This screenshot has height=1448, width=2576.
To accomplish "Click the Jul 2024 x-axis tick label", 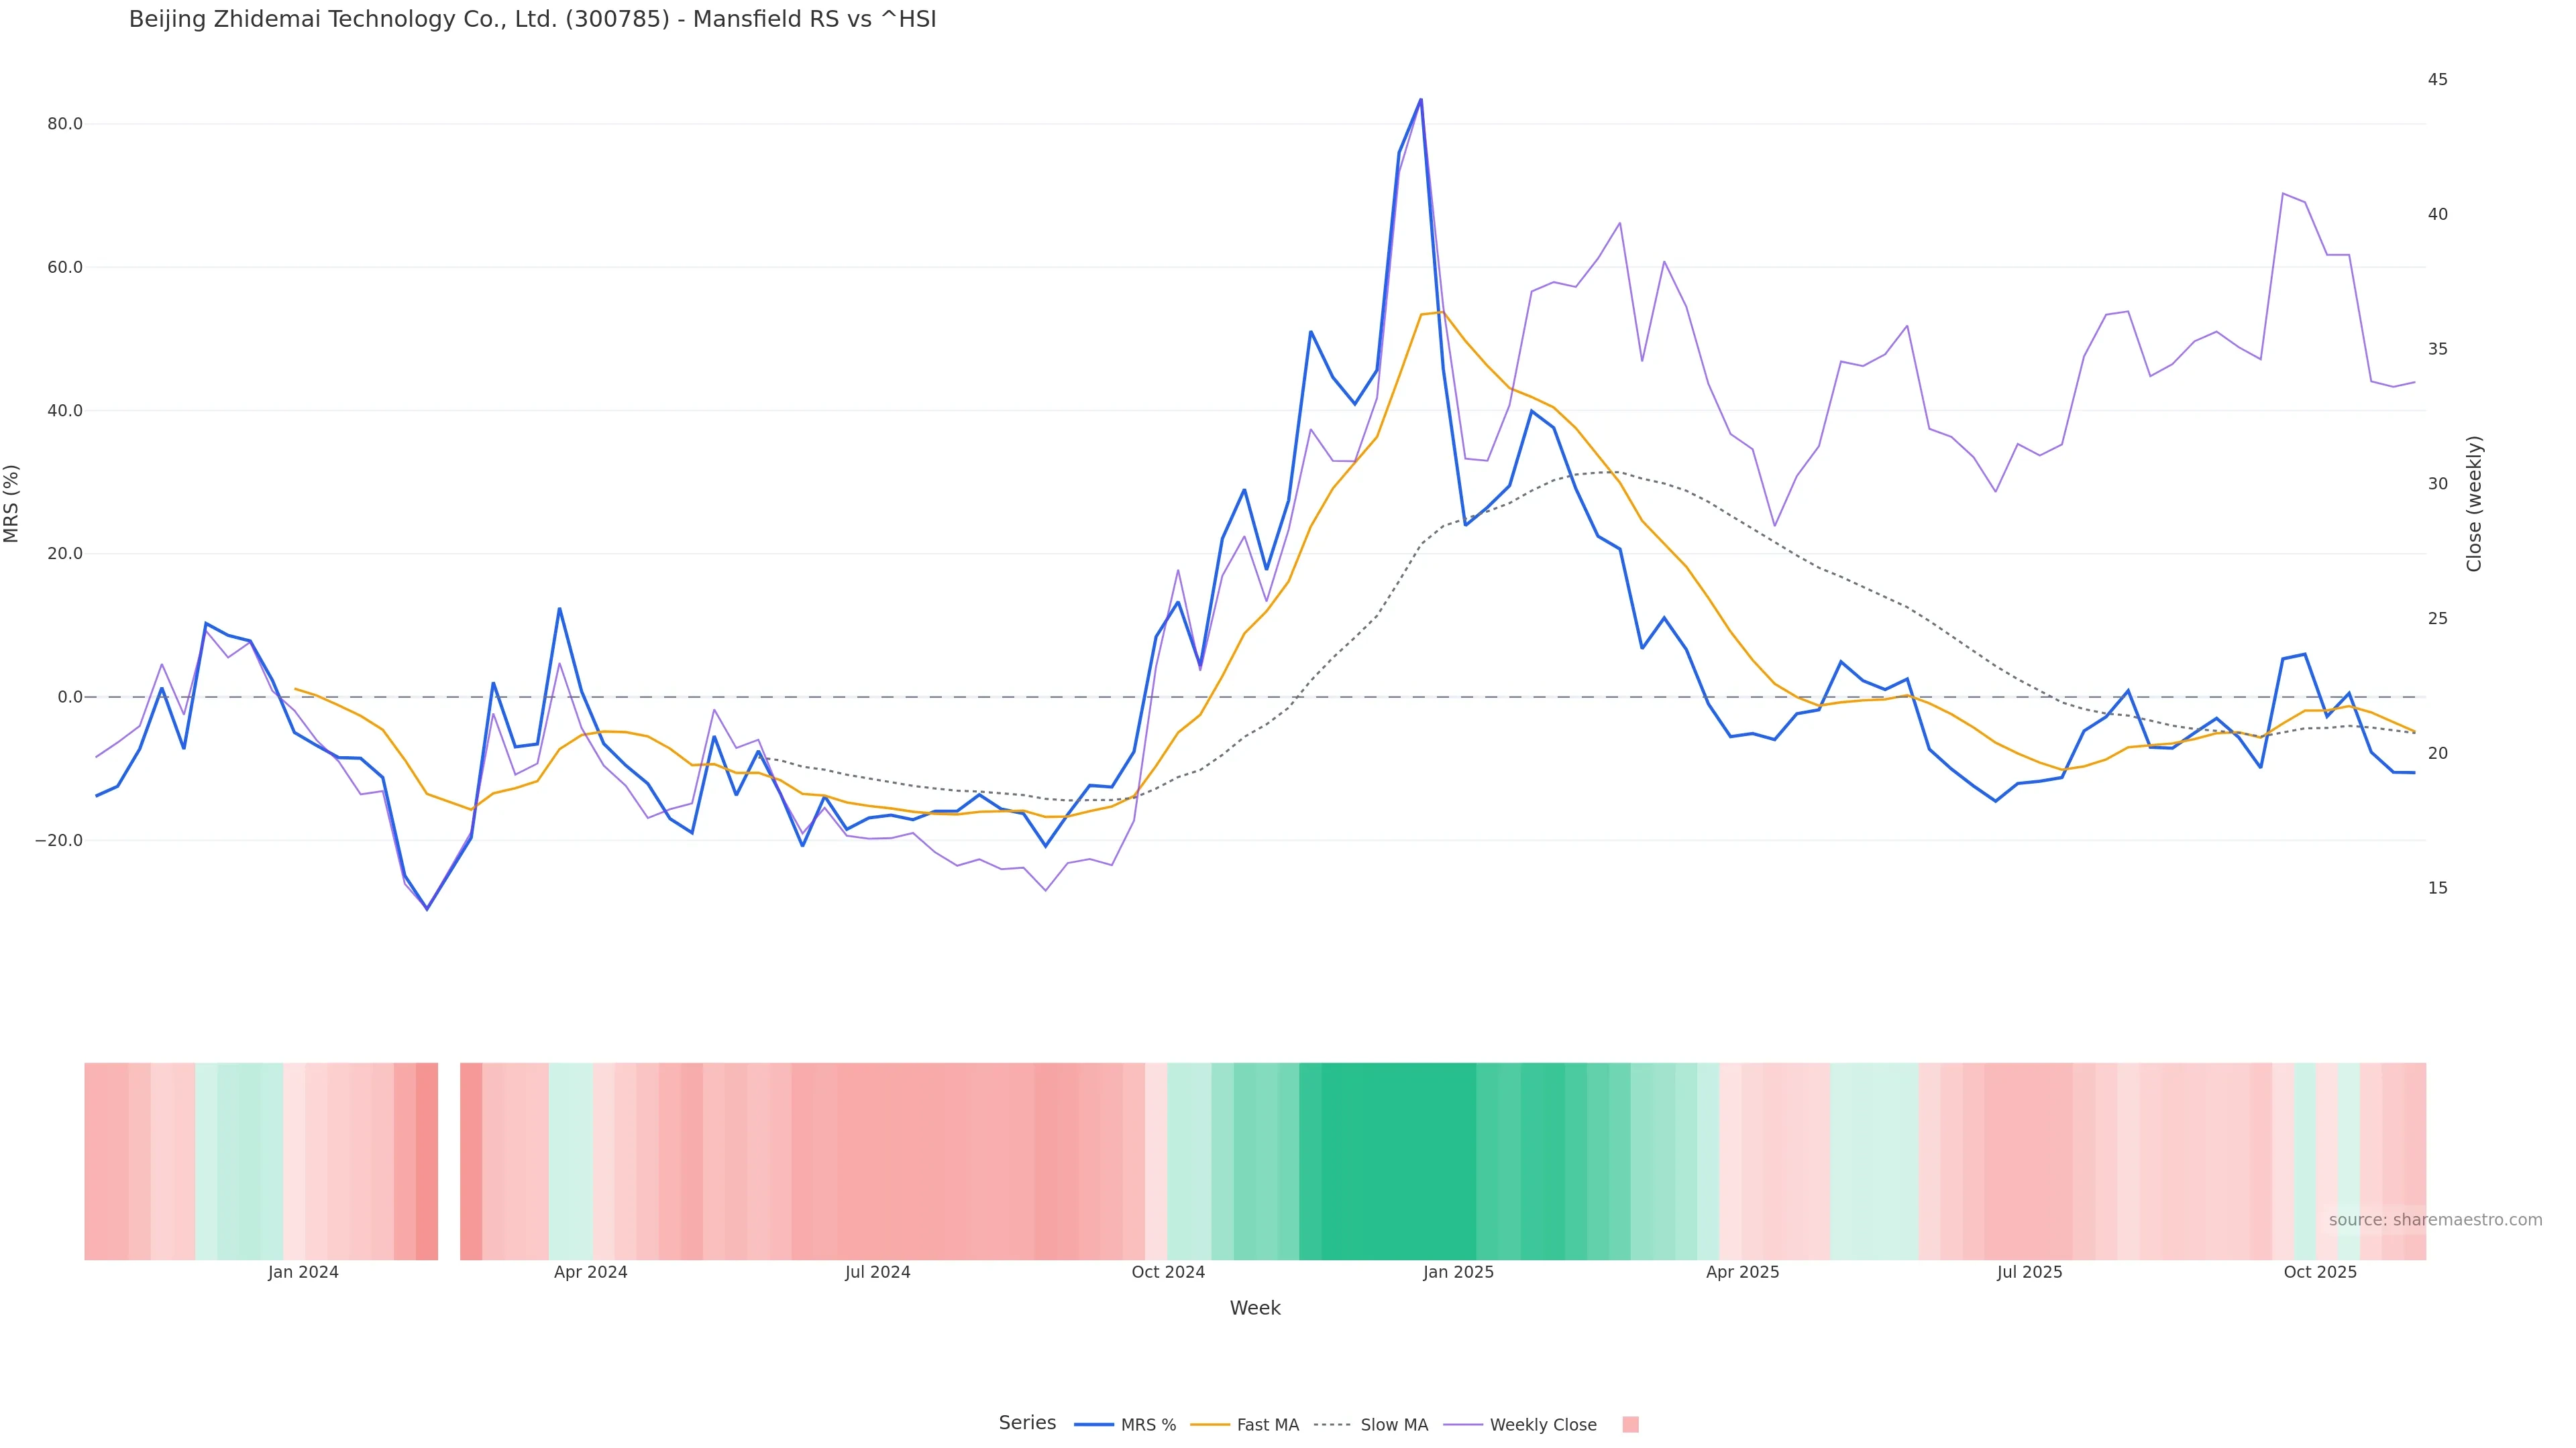I will [877, 1272].
